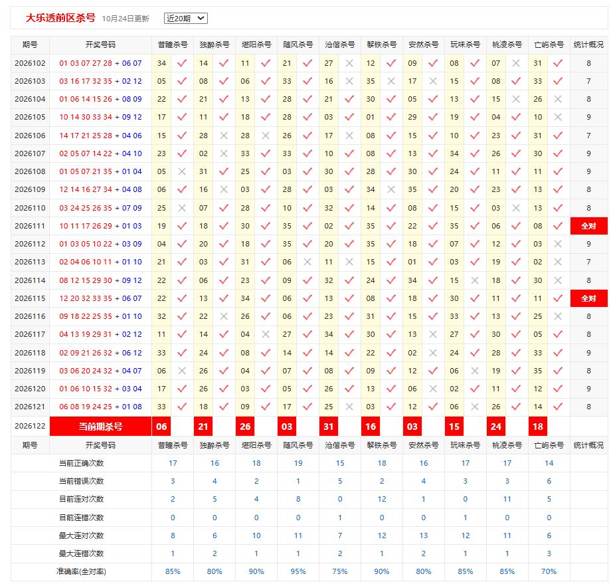This screenshot has height=586, width=611.
Task: Click the red 24 current kill number cell
Action: point(495,427)
